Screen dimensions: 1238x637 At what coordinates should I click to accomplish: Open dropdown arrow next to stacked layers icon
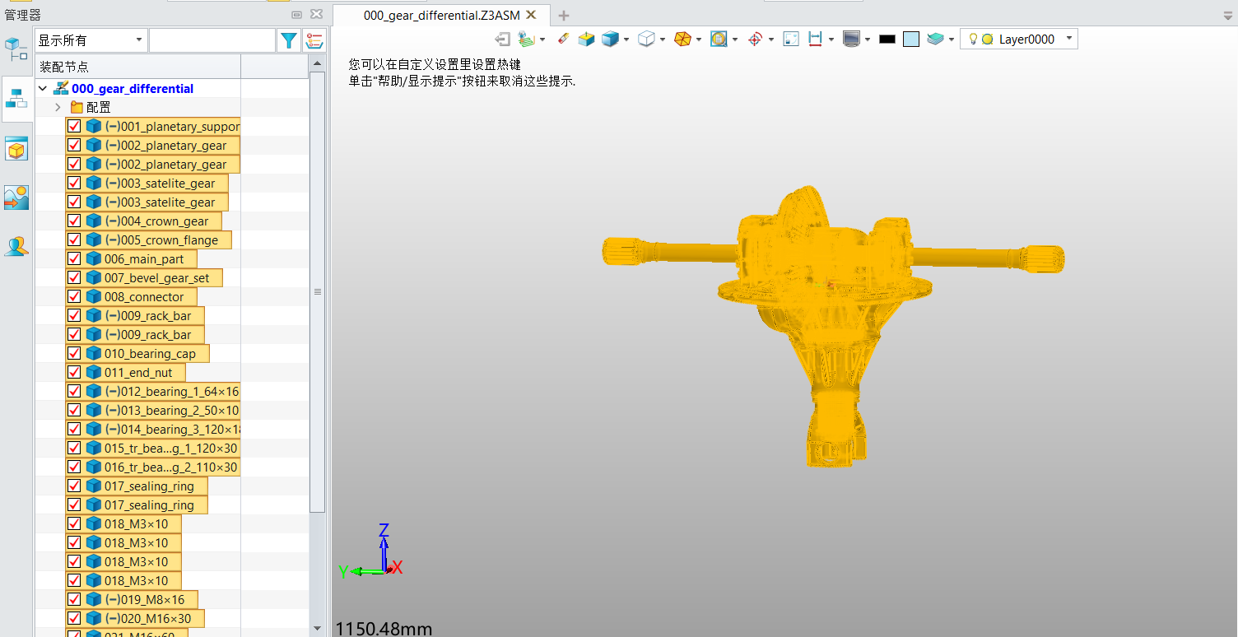(951, 40)
